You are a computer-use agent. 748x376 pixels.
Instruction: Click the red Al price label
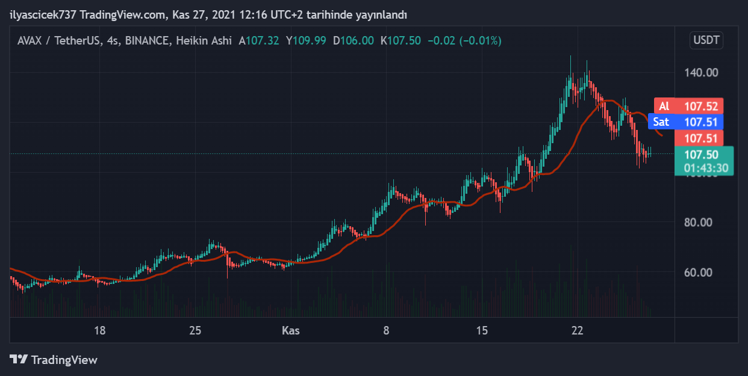coord(689,106)
